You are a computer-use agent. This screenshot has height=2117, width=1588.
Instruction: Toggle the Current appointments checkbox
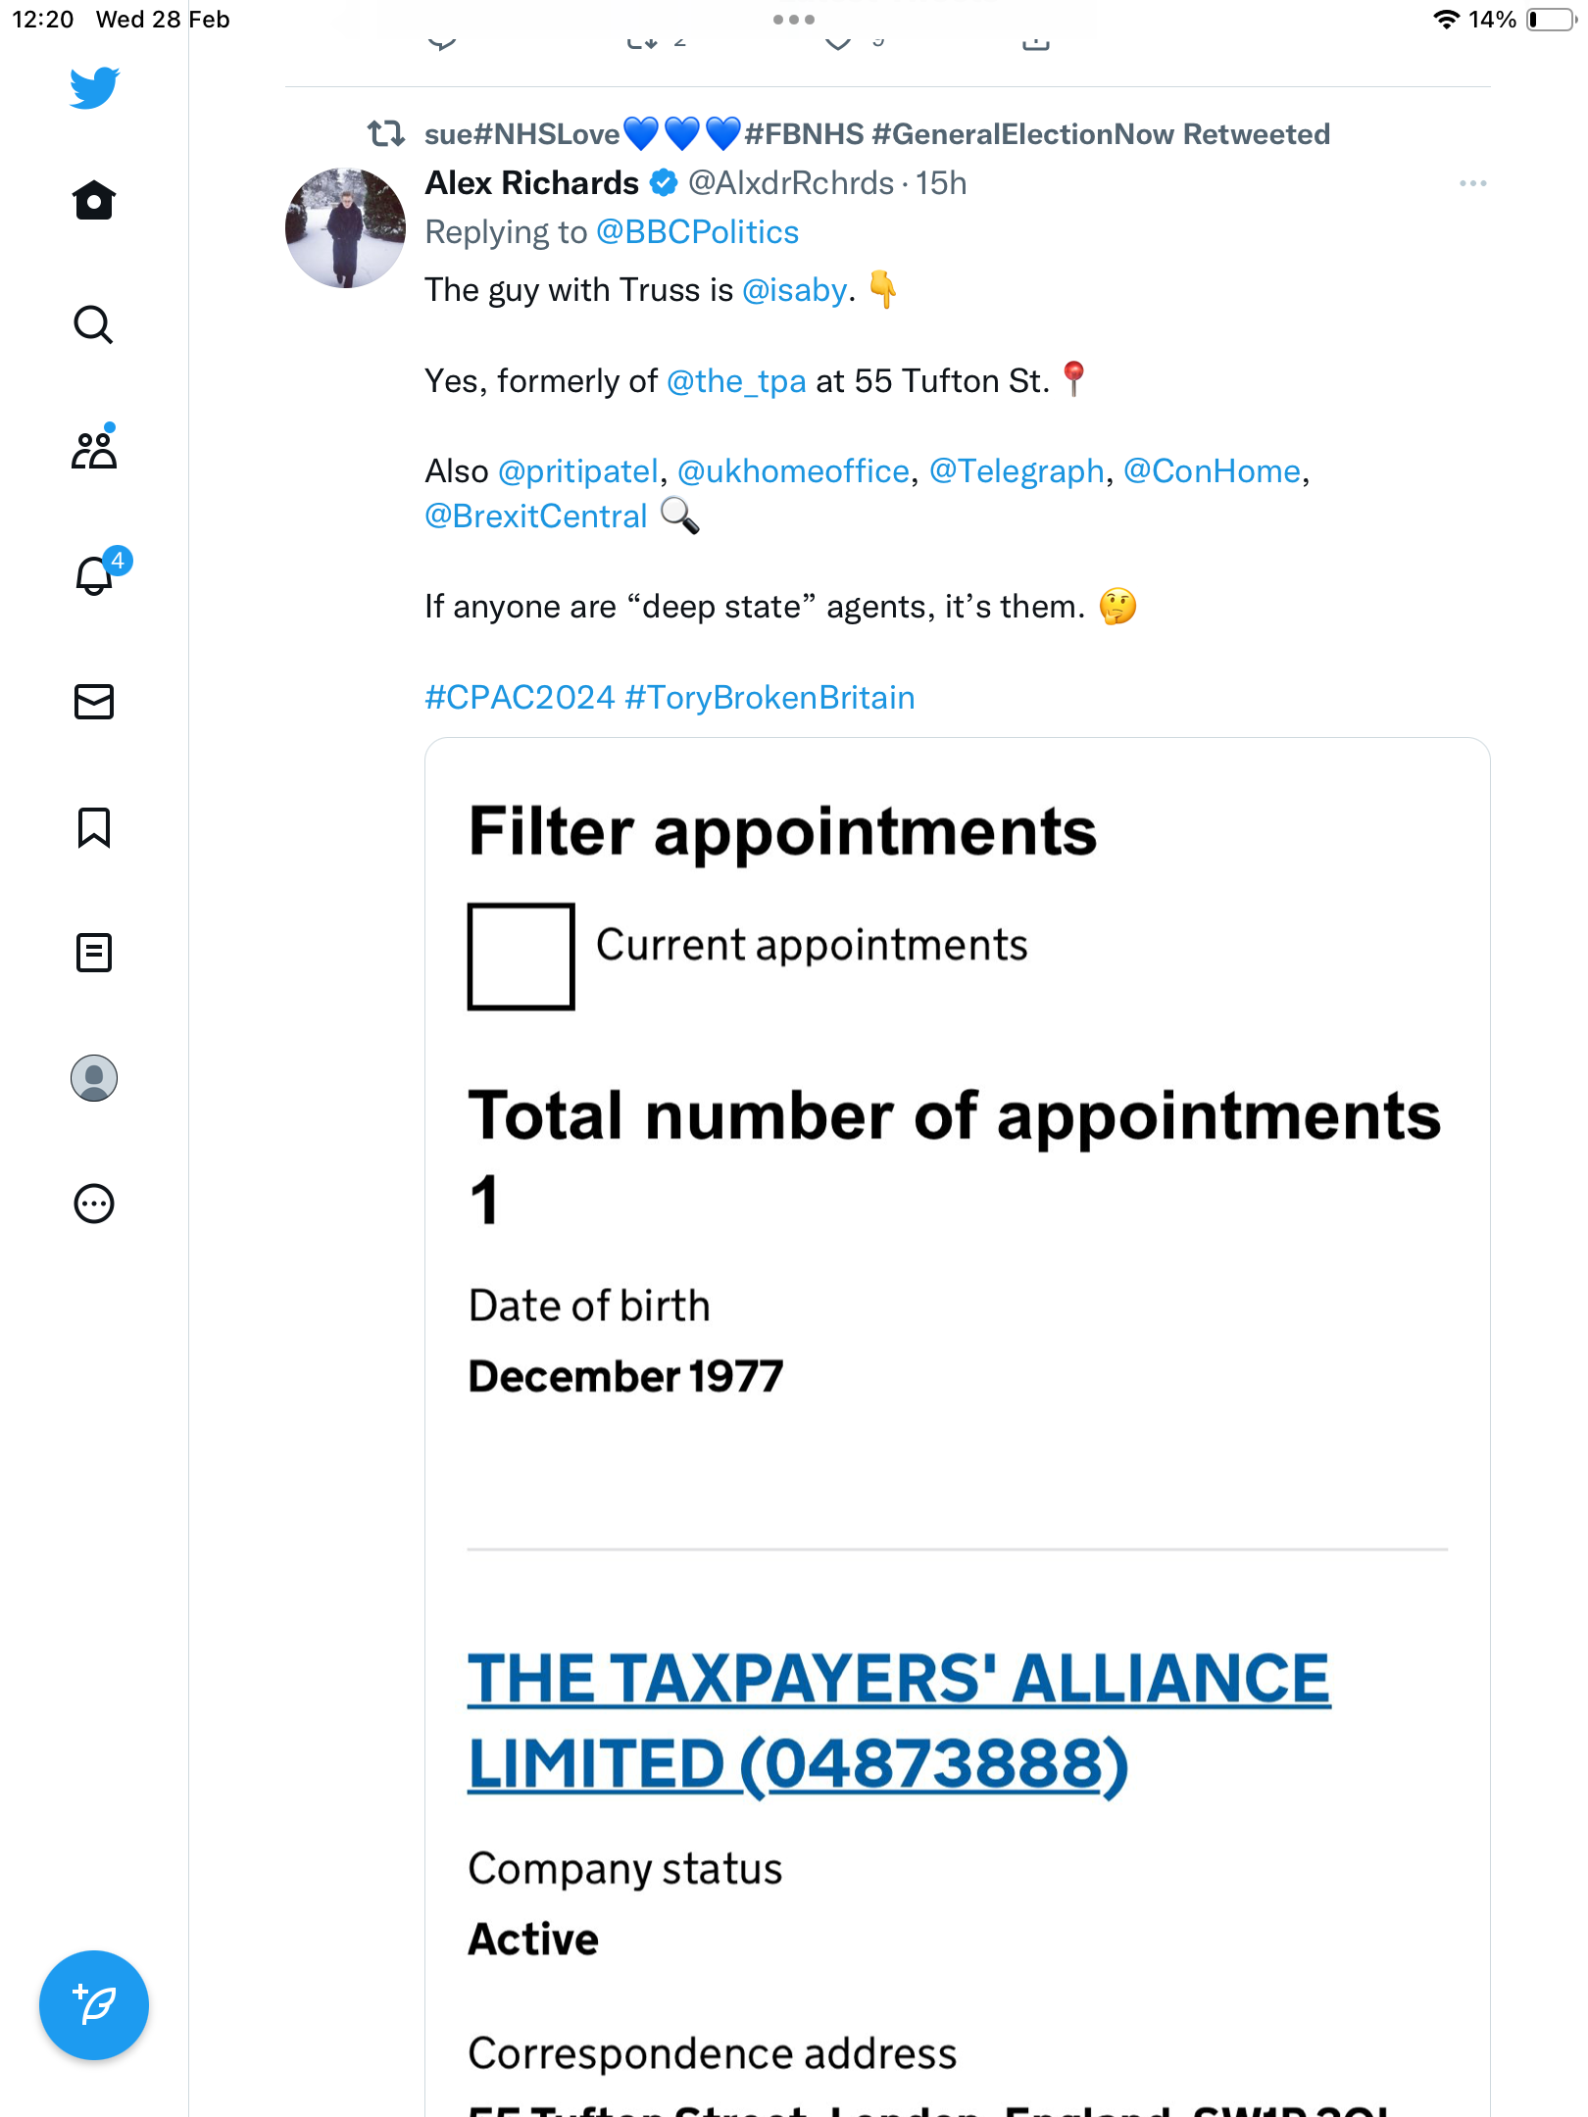pos(521,957)
